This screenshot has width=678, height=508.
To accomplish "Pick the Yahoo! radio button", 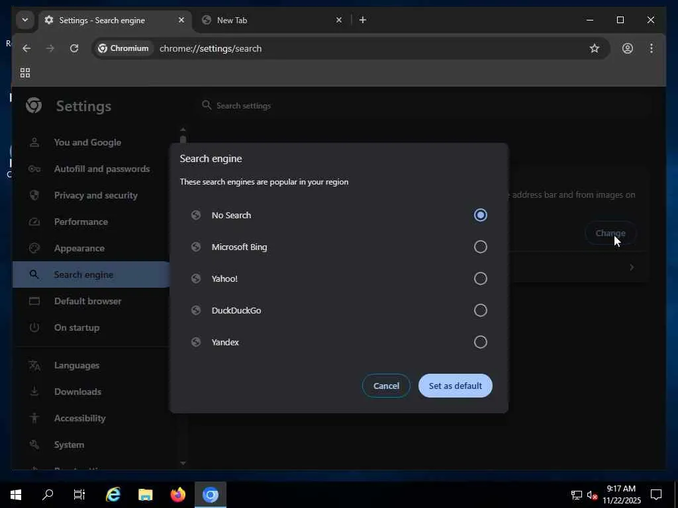I will tap(480, 278).
